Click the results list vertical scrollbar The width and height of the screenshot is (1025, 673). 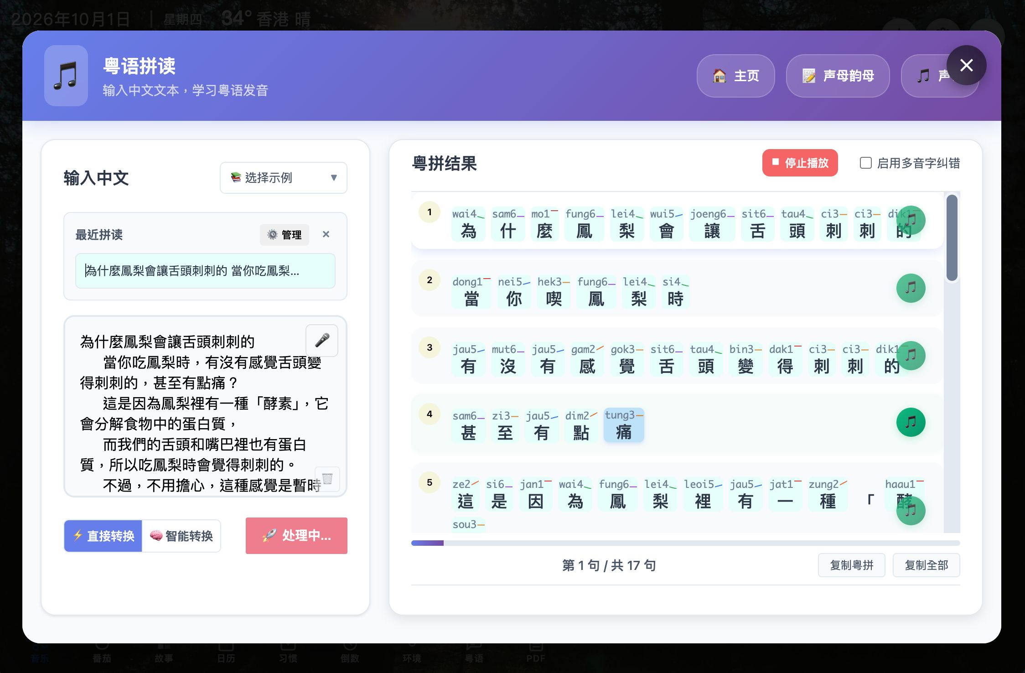(x=952, y=237)
